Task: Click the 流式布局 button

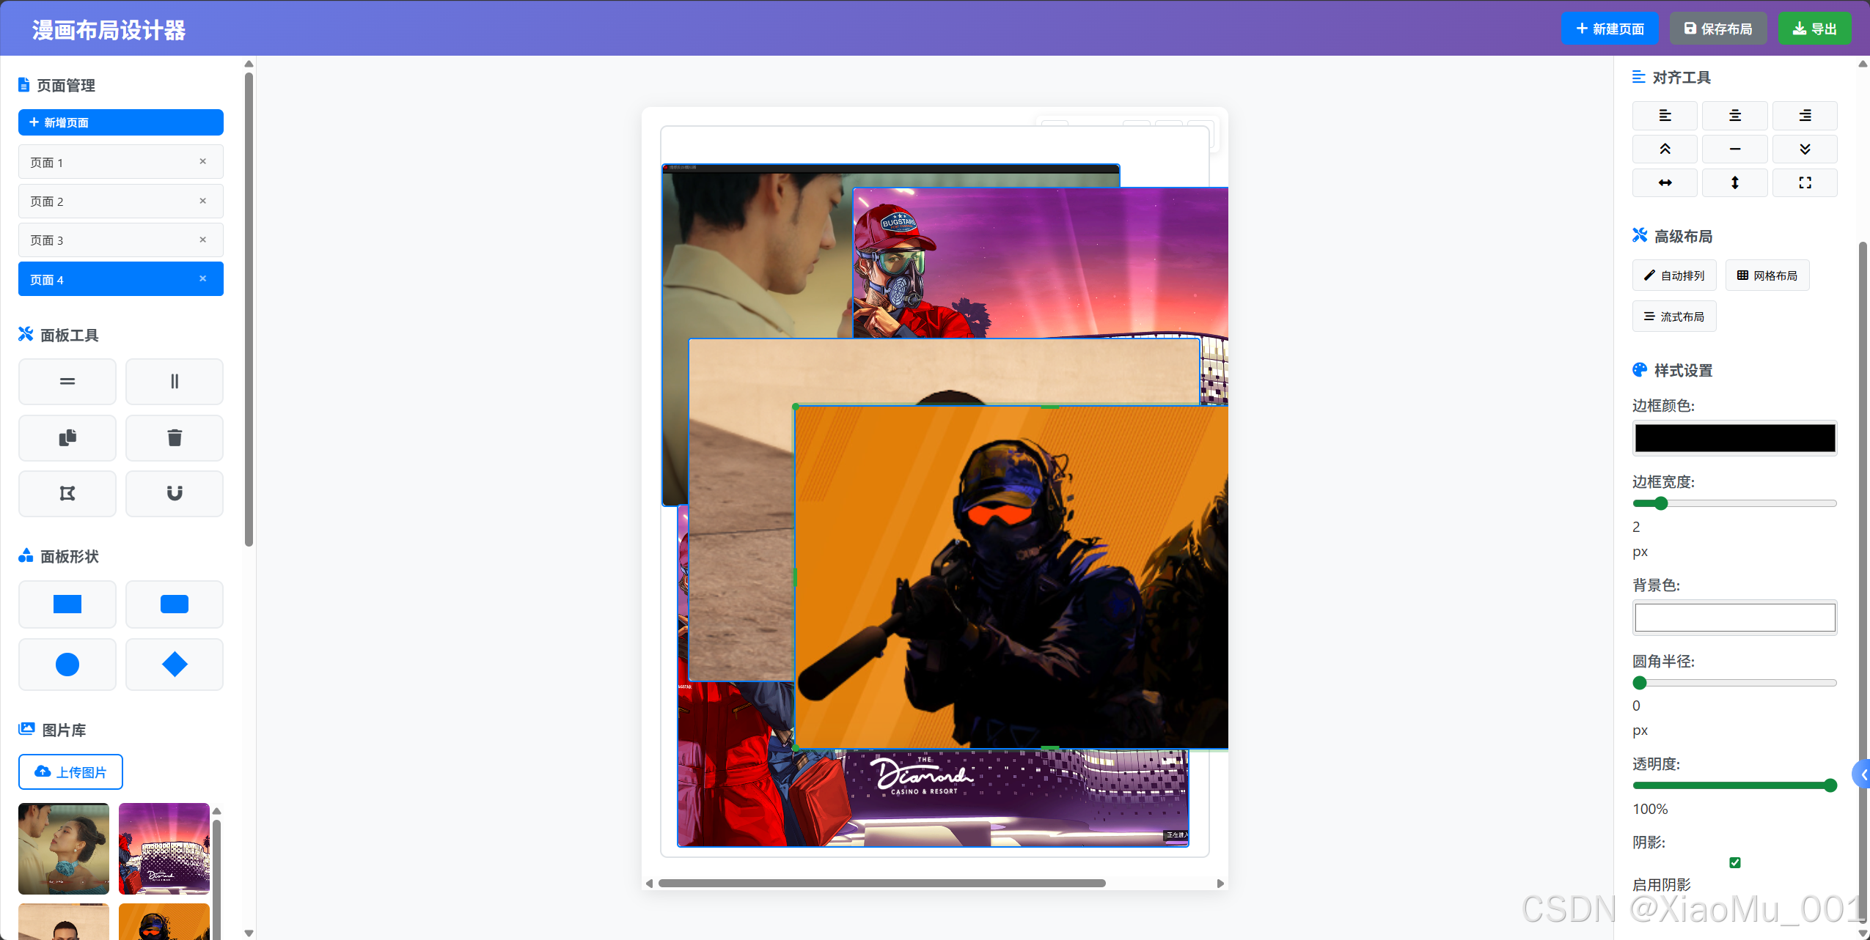Action: (1674, 317)
